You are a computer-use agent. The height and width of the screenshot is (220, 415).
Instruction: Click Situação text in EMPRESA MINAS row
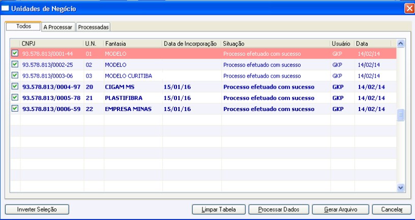(x=269, y=109)
